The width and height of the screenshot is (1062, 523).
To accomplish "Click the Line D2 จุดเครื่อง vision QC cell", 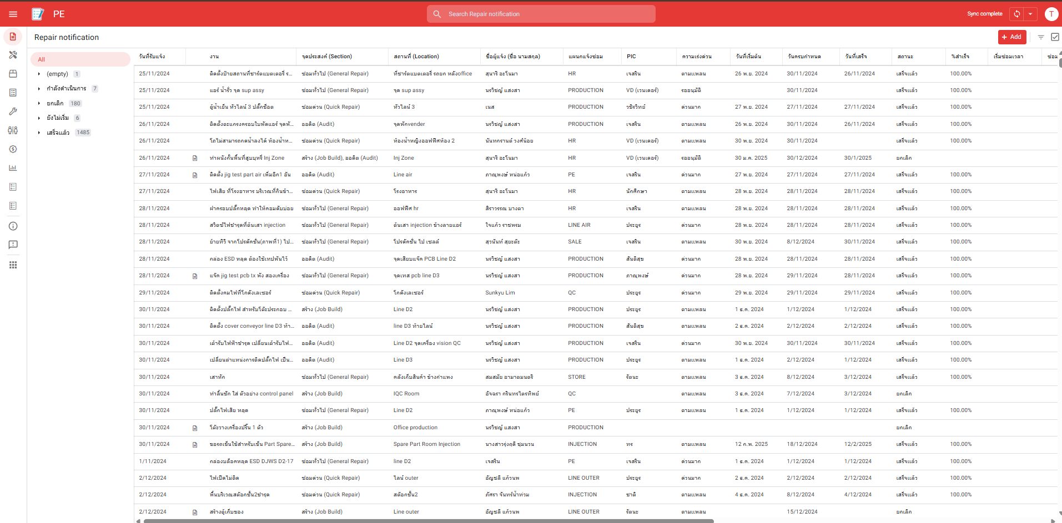I will 427,343.
